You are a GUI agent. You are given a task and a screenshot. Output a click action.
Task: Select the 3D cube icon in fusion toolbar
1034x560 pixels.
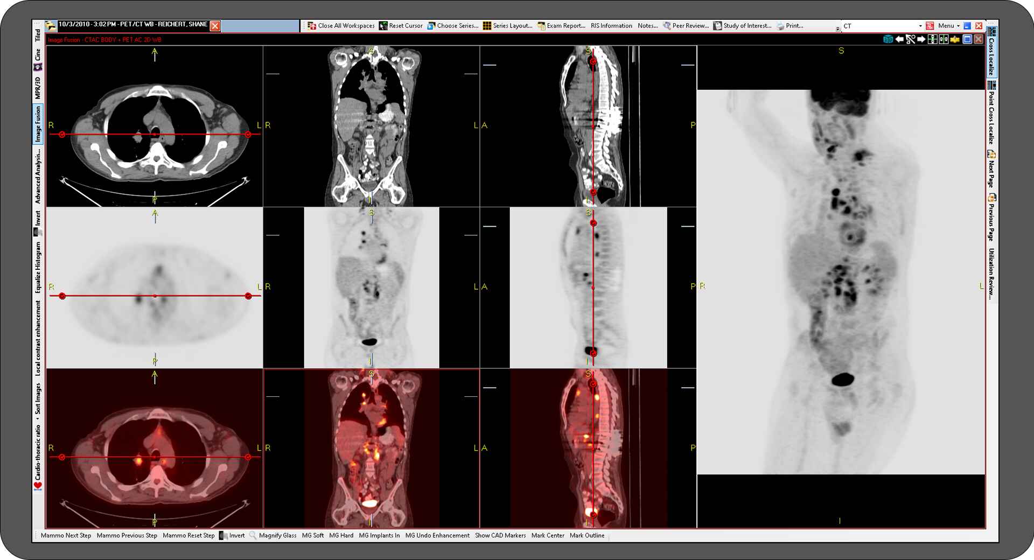887,39
